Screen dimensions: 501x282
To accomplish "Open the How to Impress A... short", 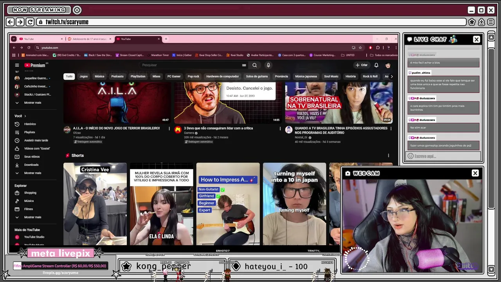I will [228, 204].
